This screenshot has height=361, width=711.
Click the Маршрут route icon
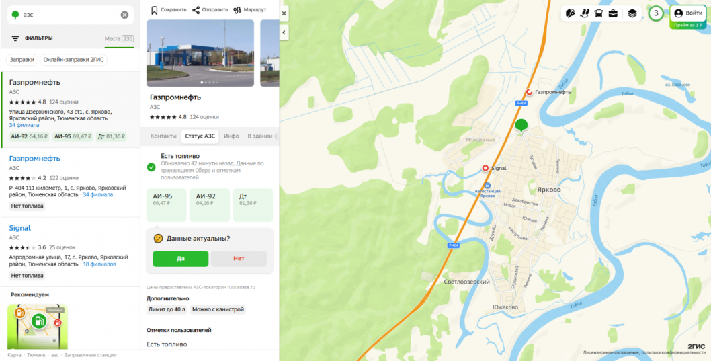[x=237, y=9]
